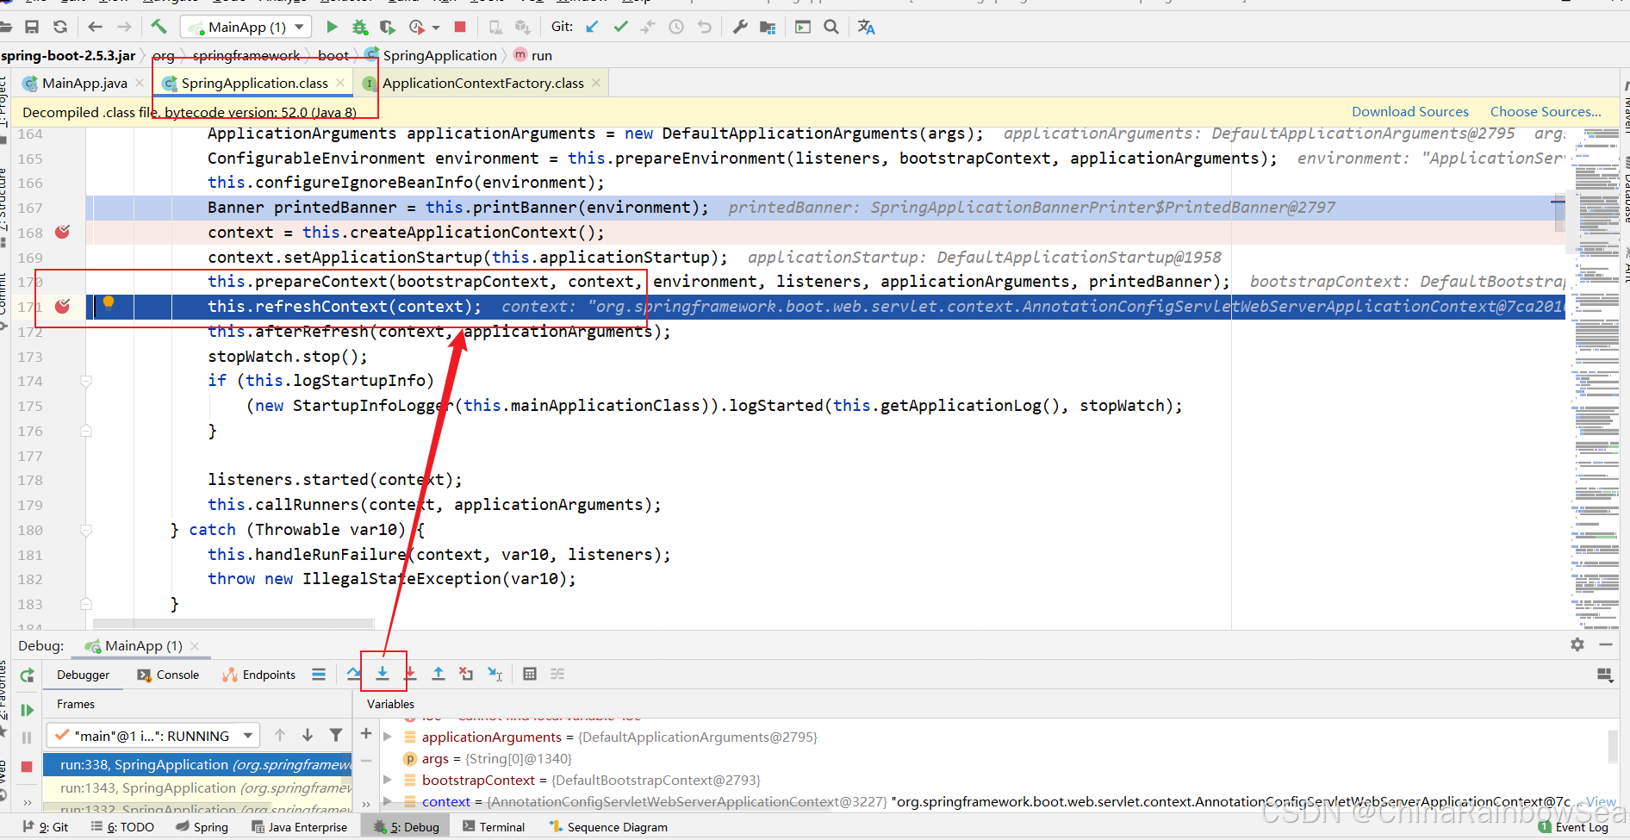
Task: Click the Git commit checkmark icon
Action: tap(620, 27)
